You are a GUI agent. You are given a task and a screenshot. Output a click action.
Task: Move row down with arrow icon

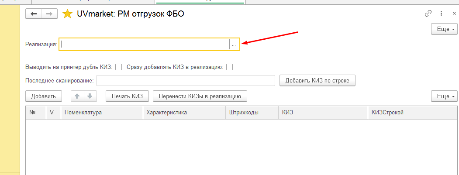(x=90, y=96)
